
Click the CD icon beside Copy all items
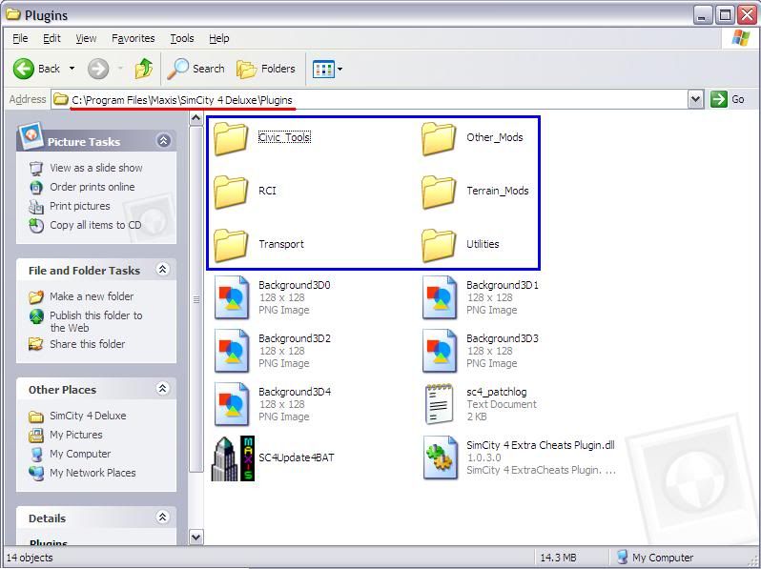click(x=36, y=226)
